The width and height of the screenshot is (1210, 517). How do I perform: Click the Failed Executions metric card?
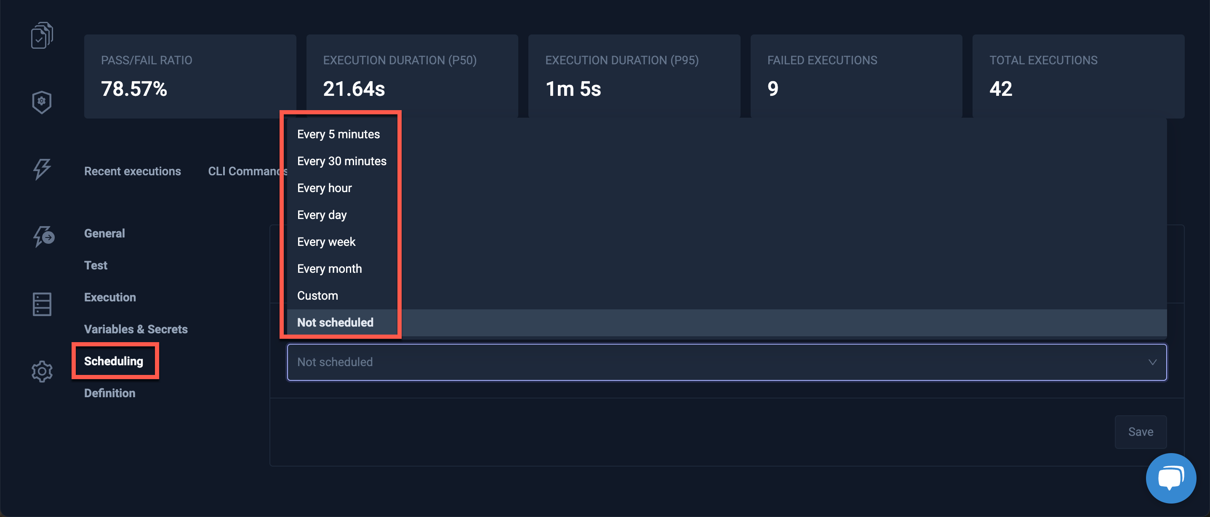[856, 76]
